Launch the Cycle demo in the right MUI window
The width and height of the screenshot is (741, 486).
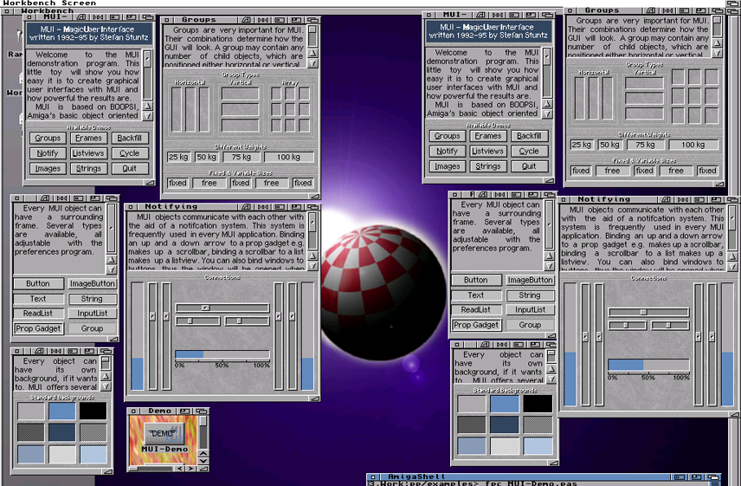[529, 151]
